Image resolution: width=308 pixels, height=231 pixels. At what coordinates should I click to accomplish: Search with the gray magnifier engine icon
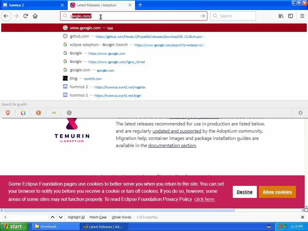pos(69,113)
